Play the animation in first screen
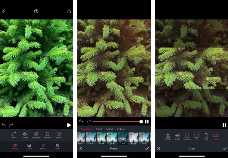228x158 pixels. pos(69,125)
